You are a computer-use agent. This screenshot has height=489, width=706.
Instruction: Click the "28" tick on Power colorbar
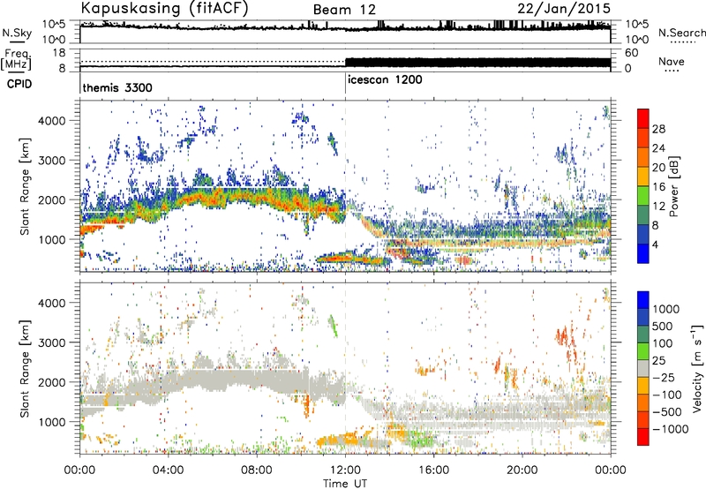pyautogui.click(x=658, y=129)
